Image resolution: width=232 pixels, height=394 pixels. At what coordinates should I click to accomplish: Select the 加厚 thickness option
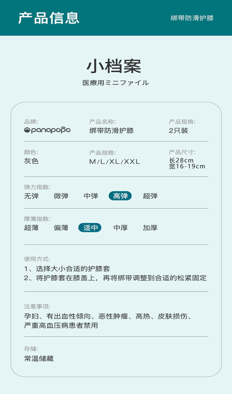coord(150,228)
